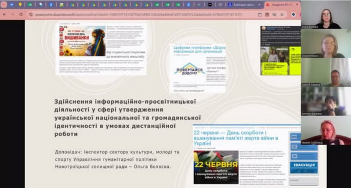Click the "Повертайся додому" platform screenshot

coord(198,68)
